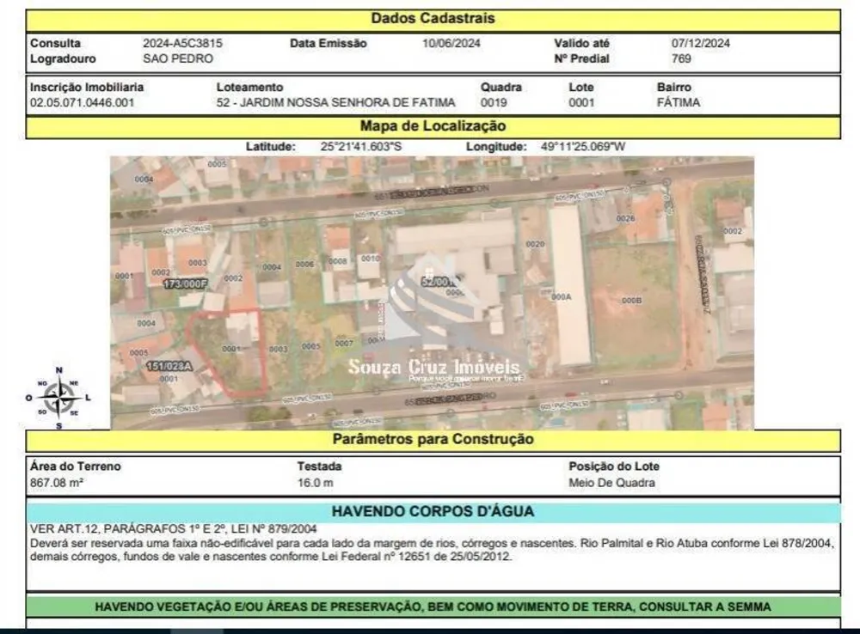Click the 'Latitude:' label
The width and height of the screenshot is (860, 634).
click(270, 146)
